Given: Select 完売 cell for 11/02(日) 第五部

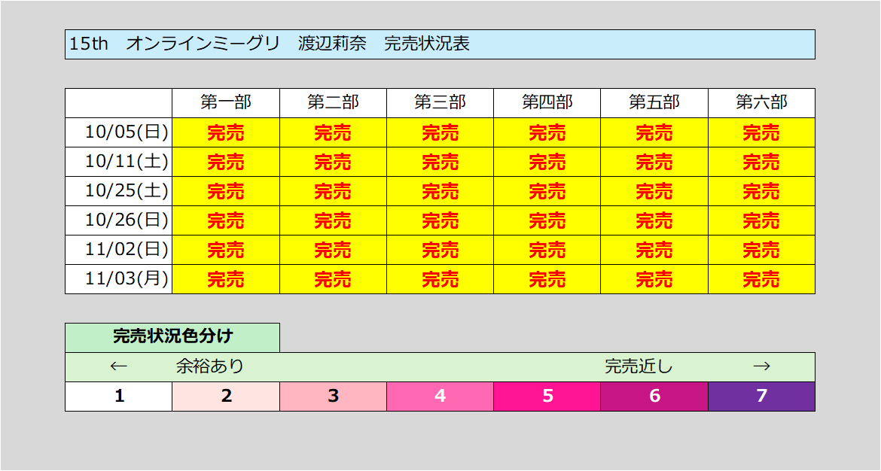Looking at the screenshot, I should coord(654,249).
